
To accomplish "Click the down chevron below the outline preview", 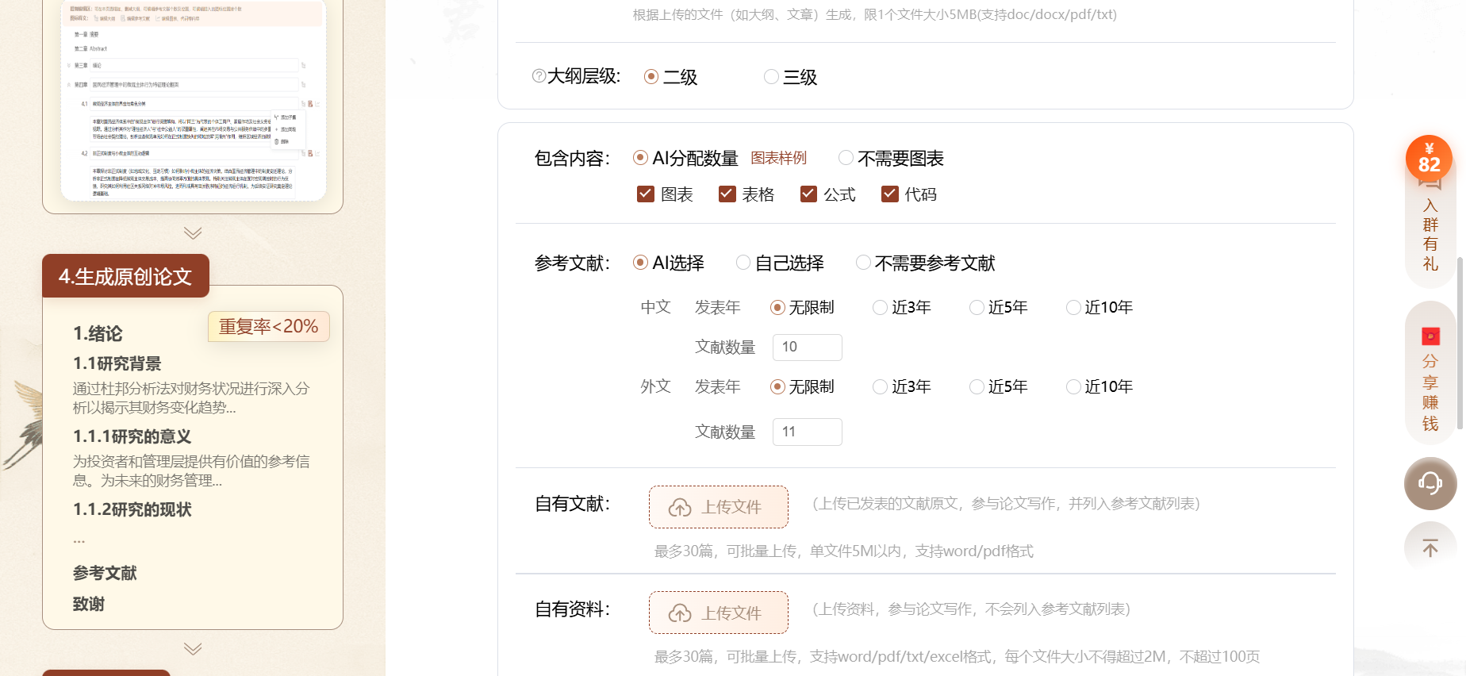I will (x=193, y=233).
